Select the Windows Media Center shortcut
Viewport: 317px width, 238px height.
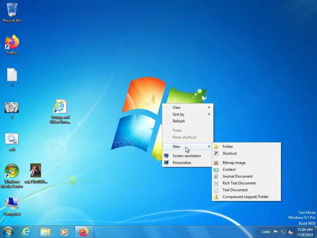pyautogui.click(x=12, y=176)
